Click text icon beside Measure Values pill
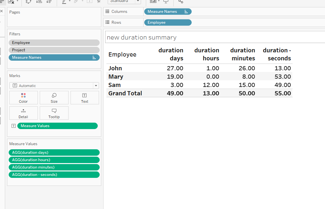 pos(13,126)
